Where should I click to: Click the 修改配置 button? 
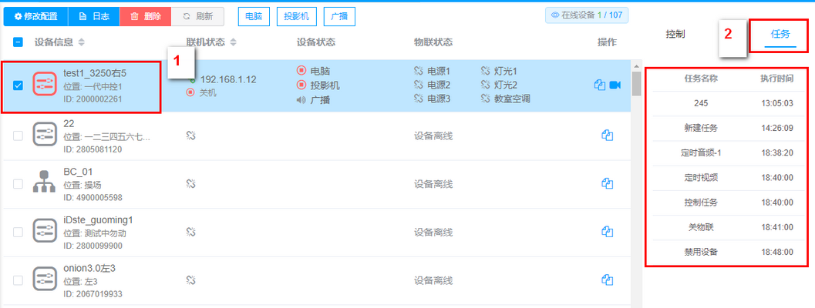tap(35, 16)
